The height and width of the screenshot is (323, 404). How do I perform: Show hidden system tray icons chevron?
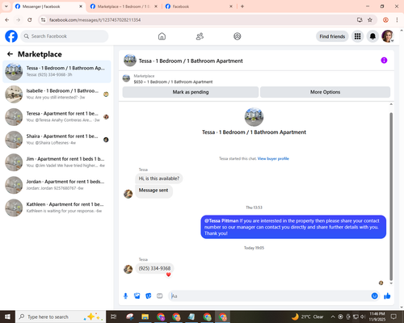point(333,317)
